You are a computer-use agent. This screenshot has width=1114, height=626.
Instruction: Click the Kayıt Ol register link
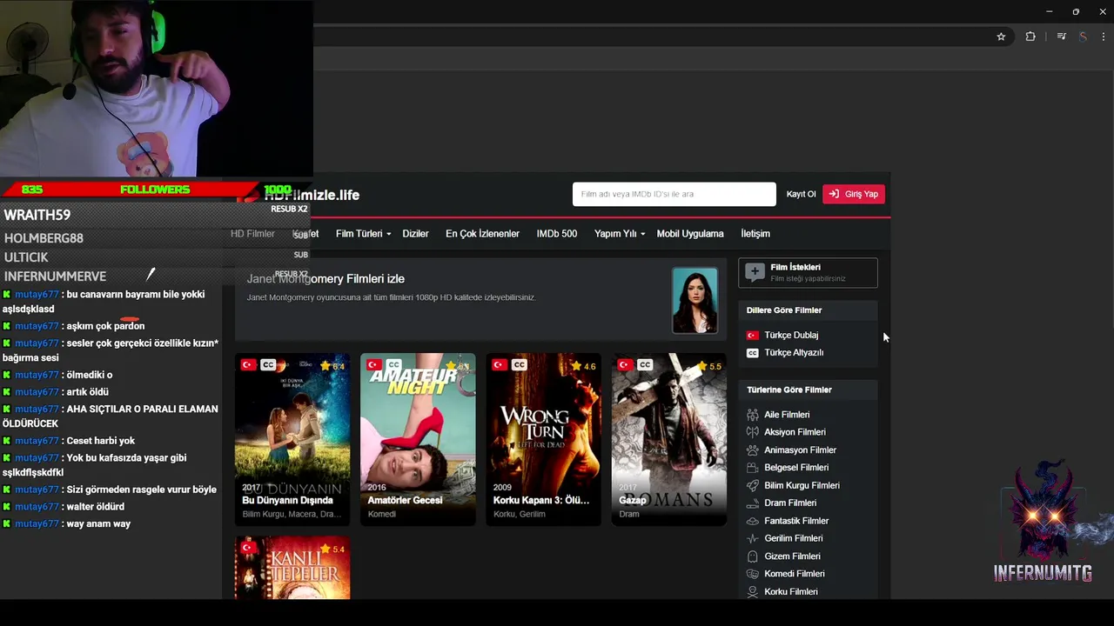[801, 194]
